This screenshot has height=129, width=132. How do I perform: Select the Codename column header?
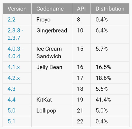click(x=52, y=9)
